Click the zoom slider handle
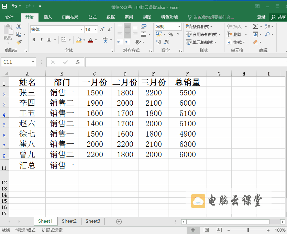Image resolution: width=287 pixels, height=234 pixels. tap(248, 230)
